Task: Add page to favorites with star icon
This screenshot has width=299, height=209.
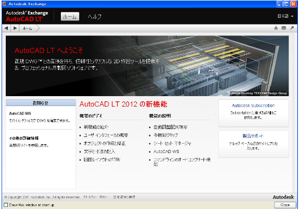Action: 276,28
